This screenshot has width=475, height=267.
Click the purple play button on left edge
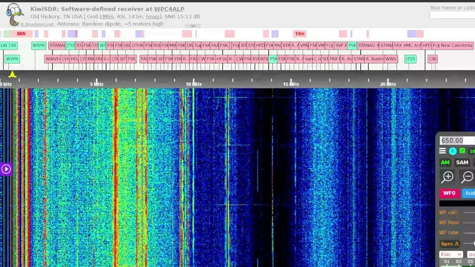click(x=6, y=169)
